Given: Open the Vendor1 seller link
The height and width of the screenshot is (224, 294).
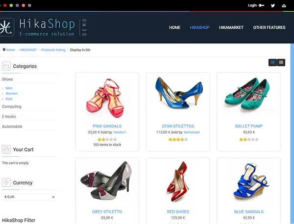Looking at the screenshot, I should click(x=120, y=132).
